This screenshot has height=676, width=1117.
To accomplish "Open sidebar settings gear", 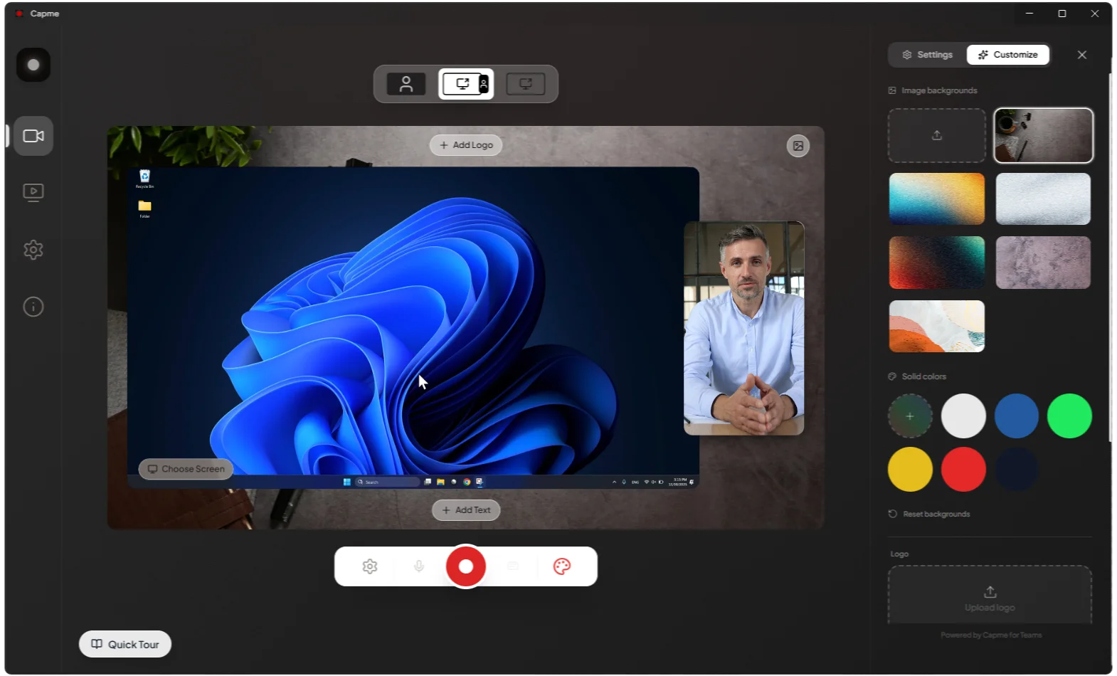I will (x=33, y=250).
